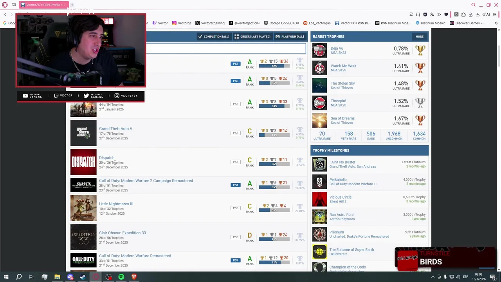Start the snapshot capture tool
501x282 pixels.
(418, 14)
